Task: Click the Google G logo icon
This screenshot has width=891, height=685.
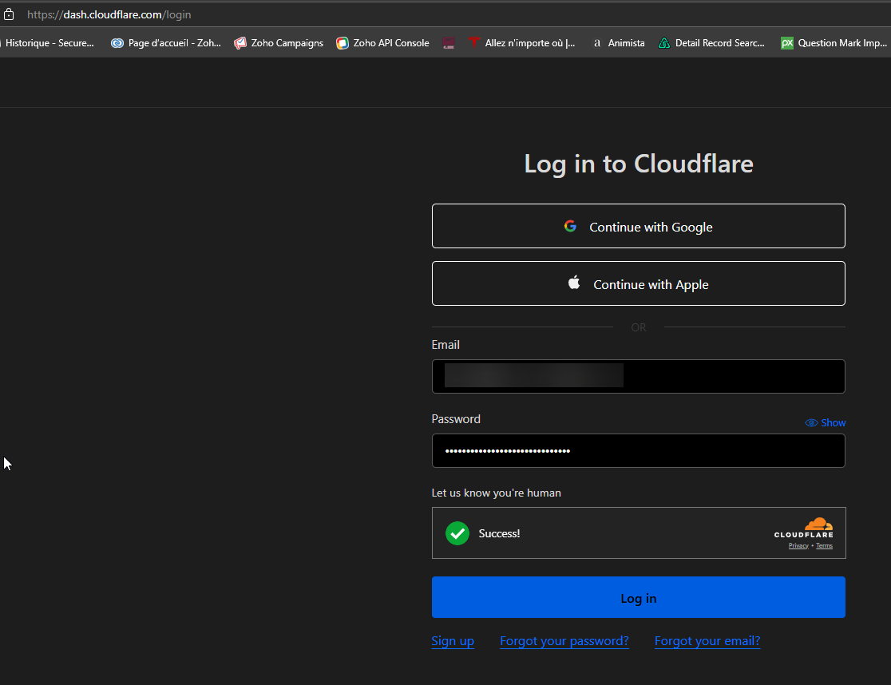Action: pos(571,226)
